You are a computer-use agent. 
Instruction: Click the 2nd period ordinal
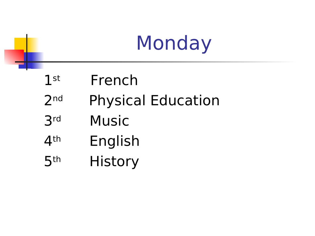coord(53,100)
